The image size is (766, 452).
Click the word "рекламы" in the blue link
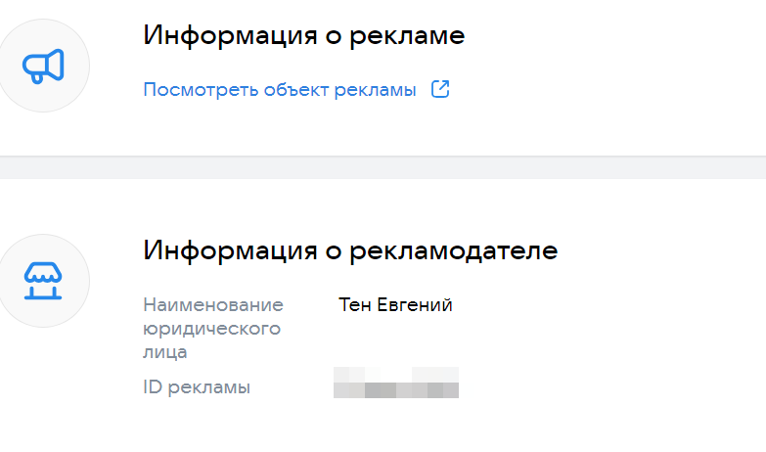click(380, 90)
